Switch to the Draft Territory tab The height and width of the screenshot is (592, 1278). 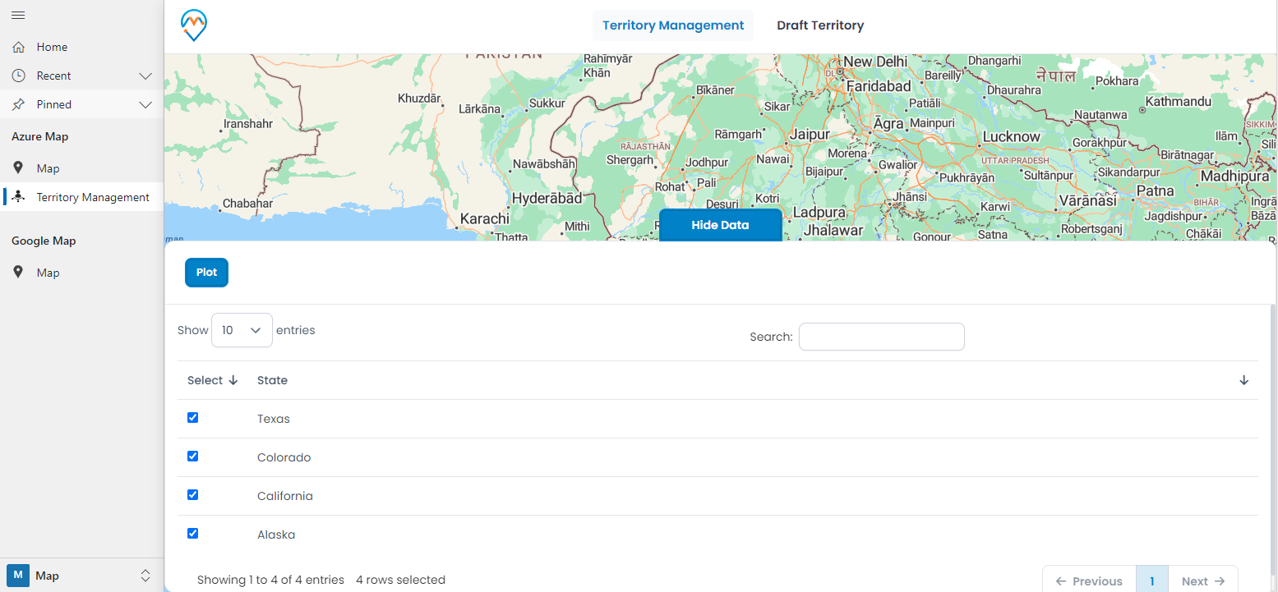pyautogui.click(x=820, y=25)
